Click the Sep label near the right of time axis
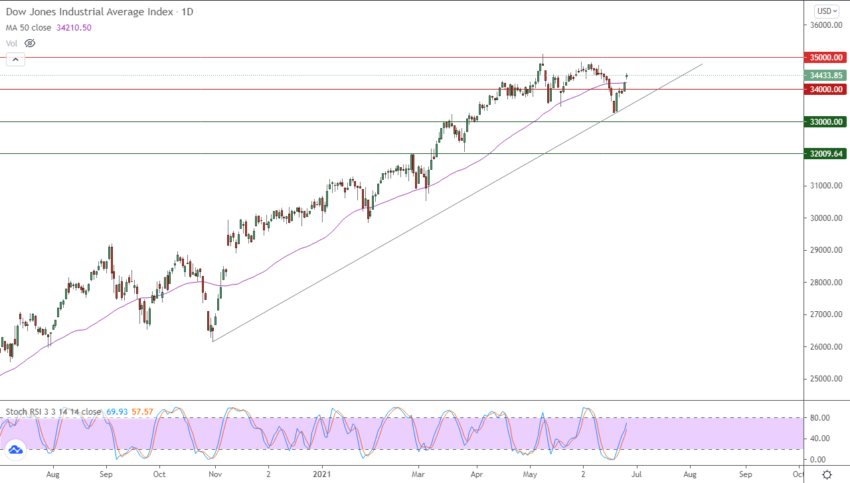 click(746, 475)
